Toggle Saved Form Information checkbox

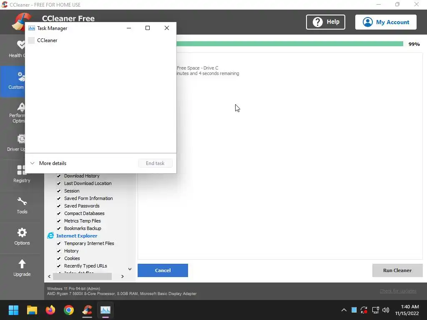(x=59, y=198)
